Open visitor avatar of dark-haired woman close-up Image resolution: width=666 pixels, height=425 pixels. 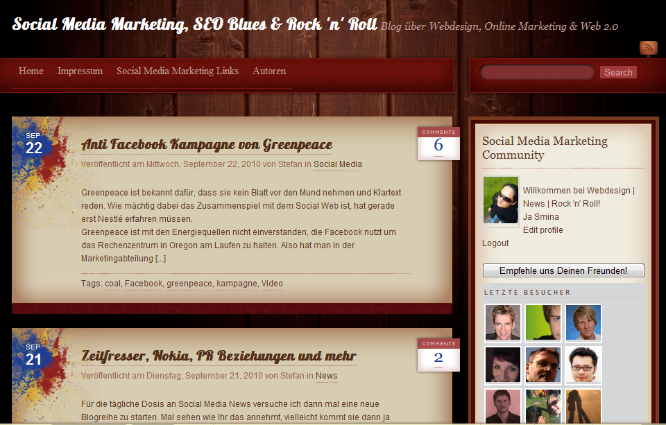[503, 365]
